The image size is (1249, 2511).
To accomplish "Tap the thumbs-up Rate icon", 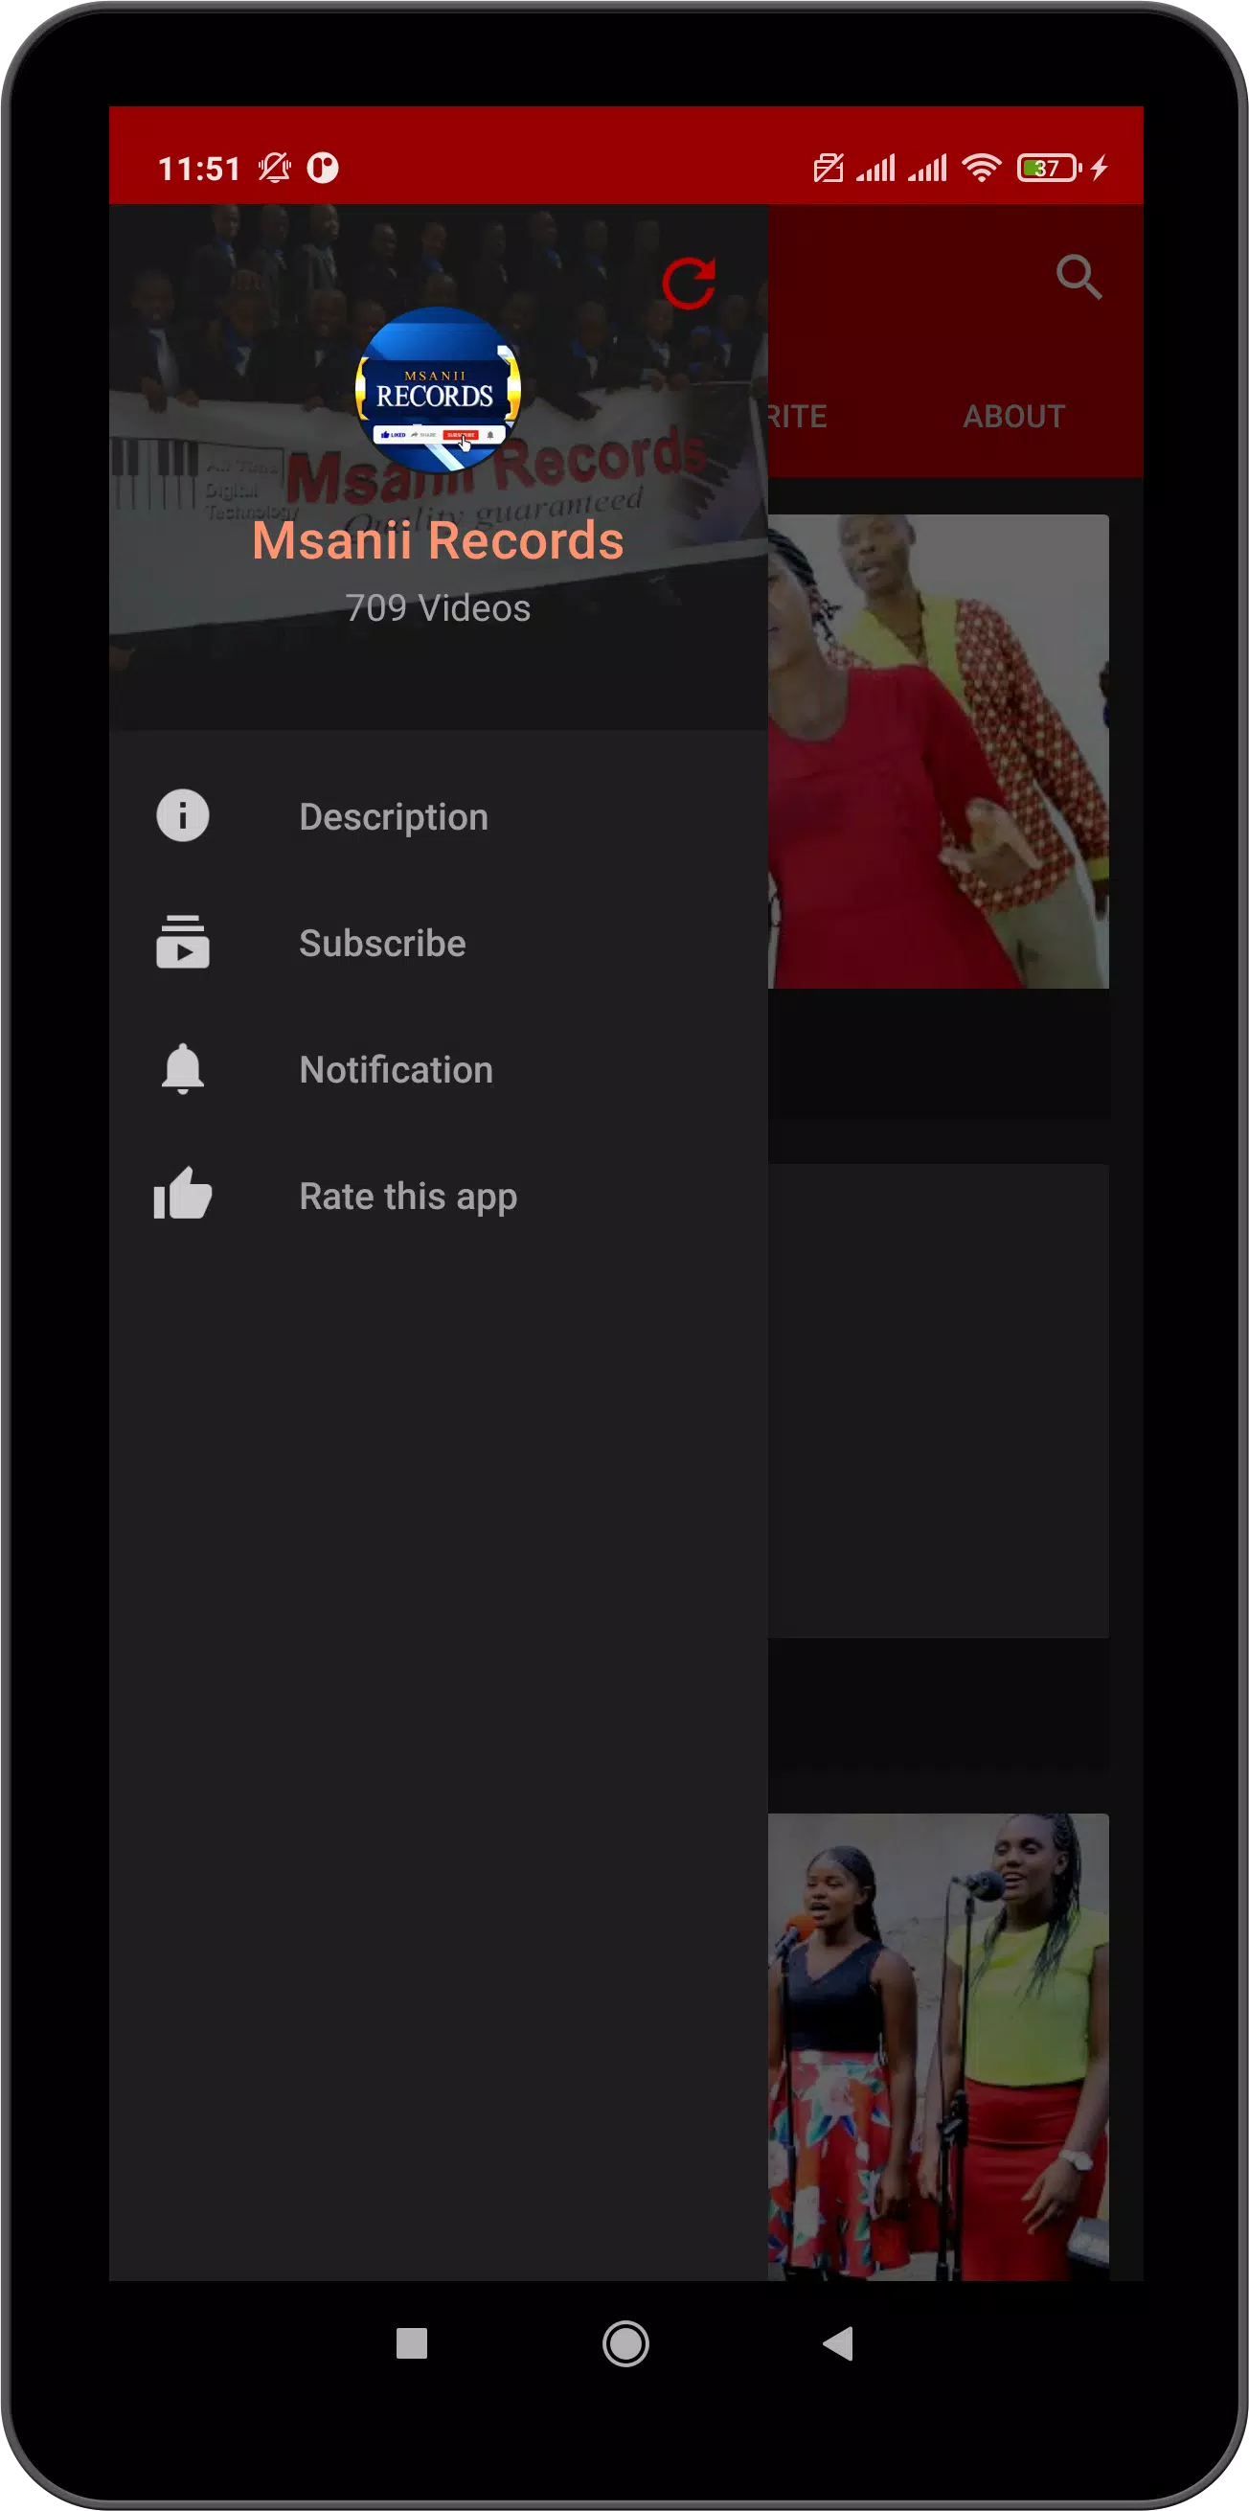I will click(183, 1194).
